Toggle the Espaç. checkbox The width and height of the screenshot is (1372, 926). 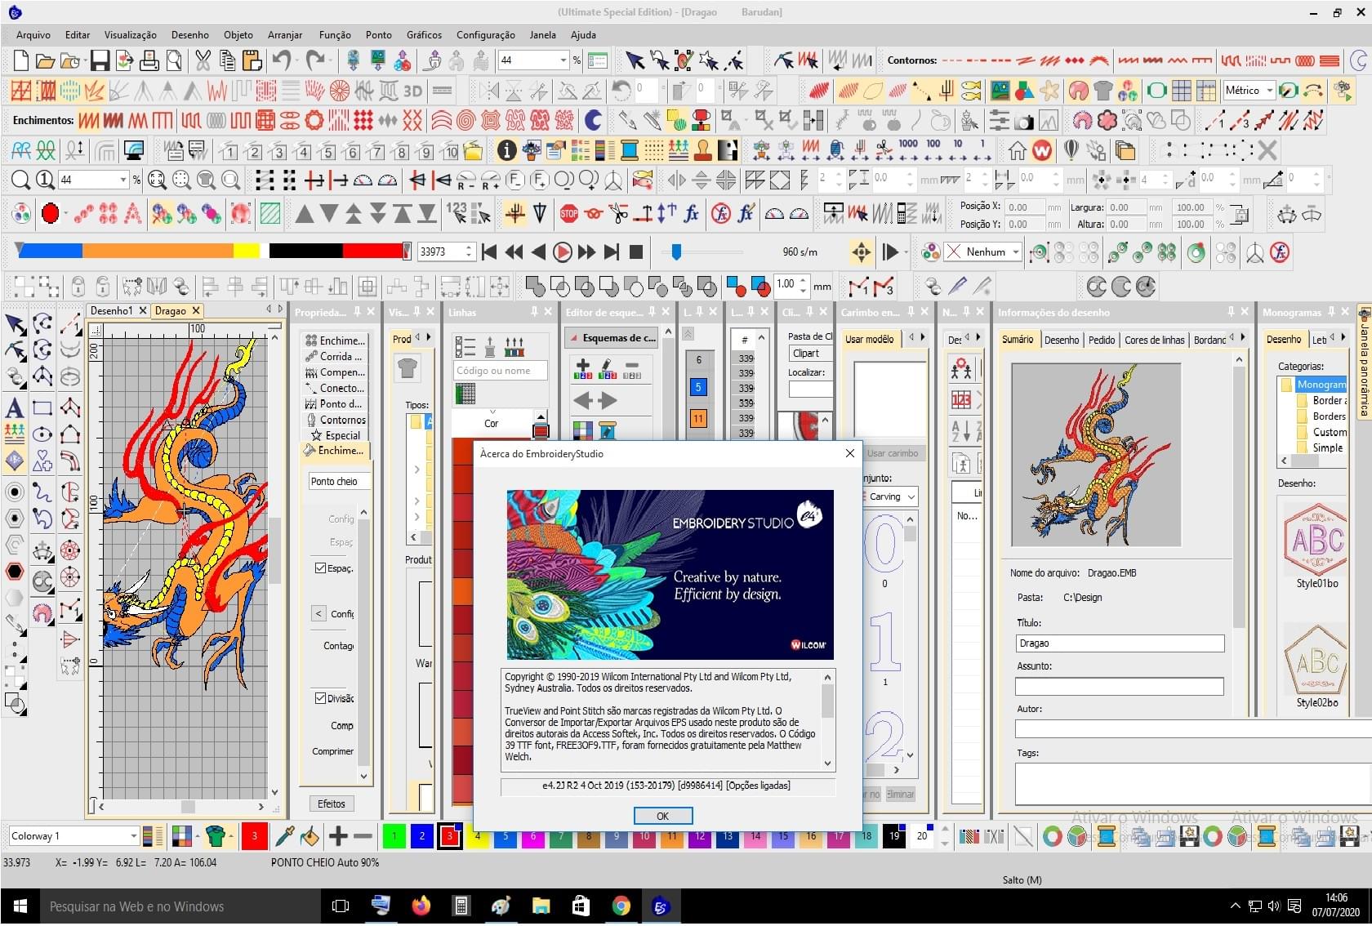[x=321, y=568]
